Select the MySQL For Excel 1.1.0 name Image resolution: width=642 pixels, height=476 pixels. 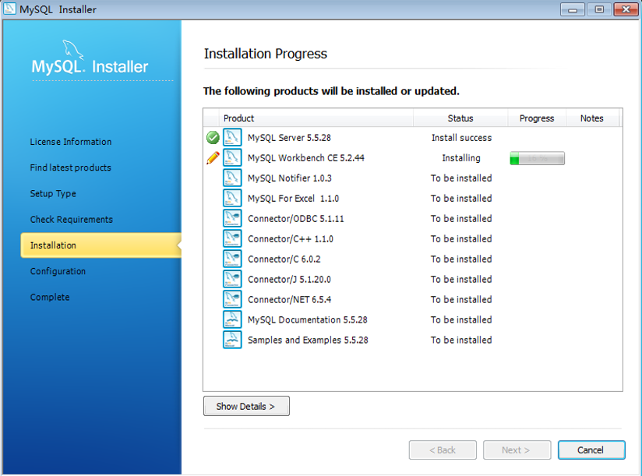[293, 198]
